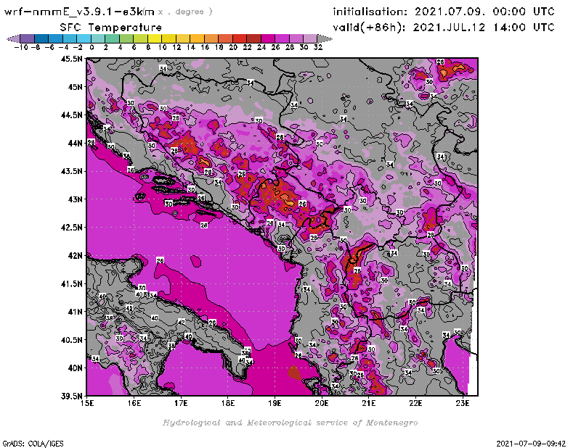Click the 18 value on the color scale
The width and height of the screenshot is (581, 448).
coord(219,47)
